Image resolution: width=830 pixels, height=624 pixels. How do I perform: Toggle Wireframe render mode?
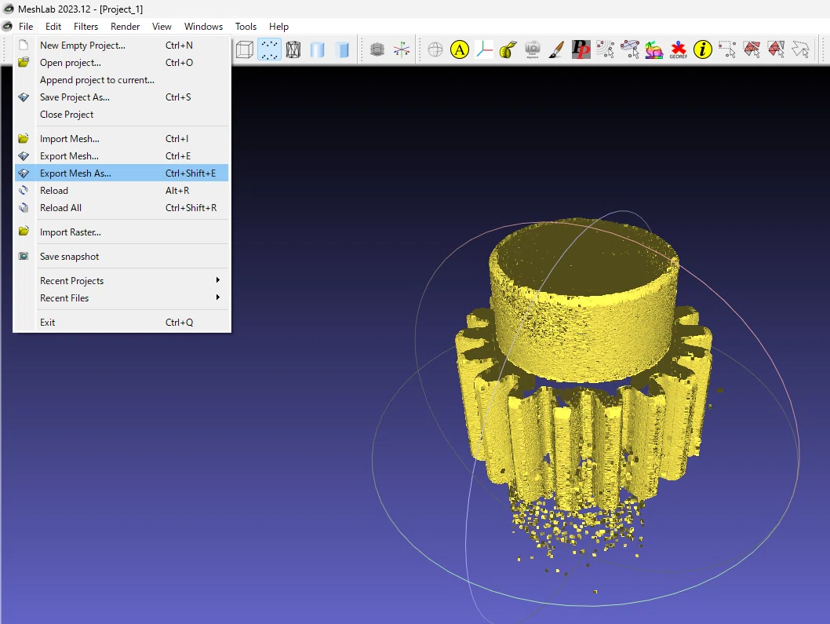293,49
